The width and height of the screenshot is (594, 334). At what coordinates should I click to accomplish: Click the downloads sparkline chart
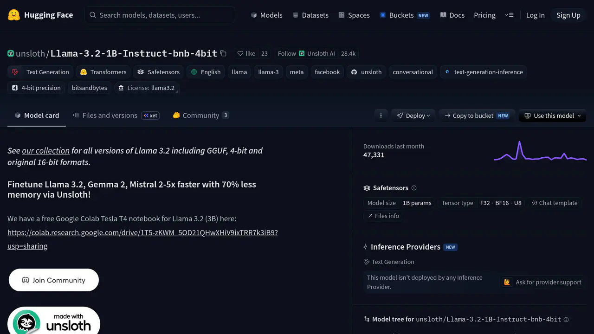(540, 151)
